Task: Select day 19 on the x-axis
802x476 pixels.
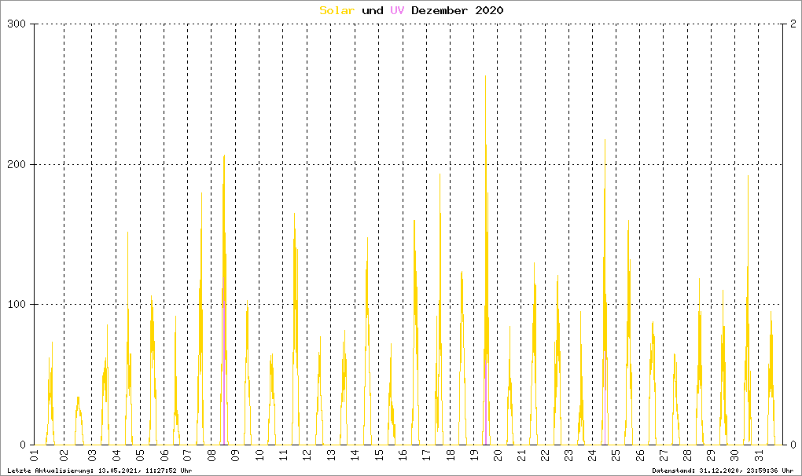Action: [474, 456]
